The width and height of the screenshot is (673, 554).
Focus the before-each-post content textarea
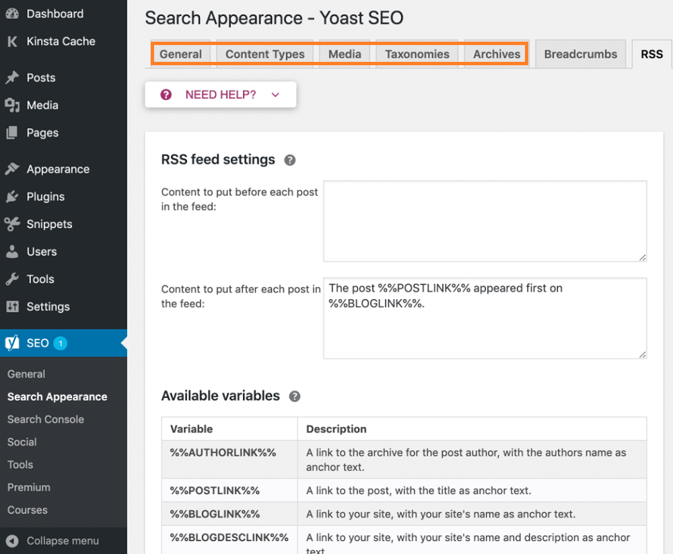485,221
